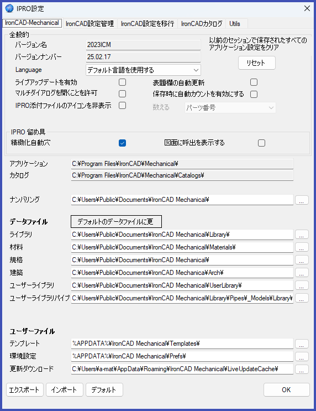This screenshot has height=411, width=316.
Task: Open the Language dropdown
Action: click(x=143, y=70)
